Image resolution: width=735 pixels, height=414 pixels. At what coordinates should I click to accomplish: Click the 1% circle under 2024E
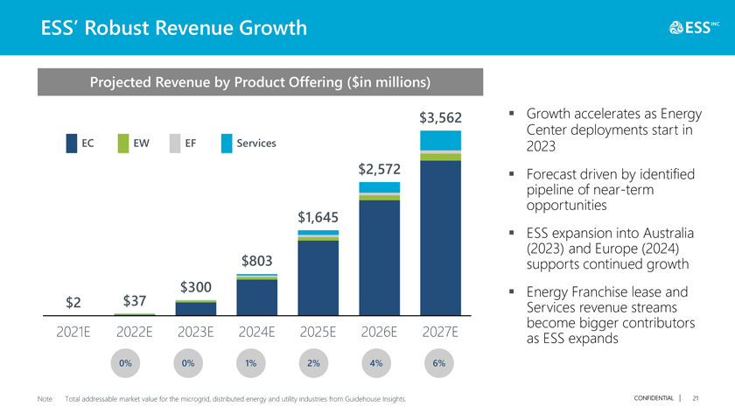(251, 363)
